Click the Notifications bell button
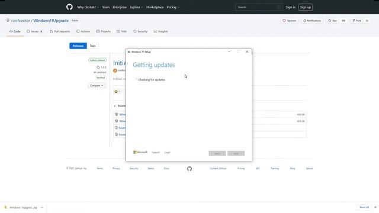Image resolution: width=379 pixels, height=213 pixels. tap(312, 21)
